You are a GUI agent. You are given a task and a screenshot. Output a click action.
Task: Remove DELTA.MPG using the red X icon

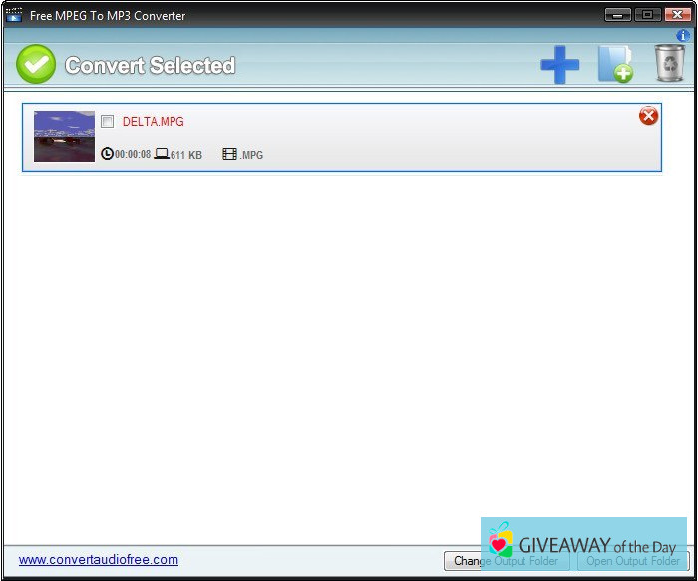[648, 116]
